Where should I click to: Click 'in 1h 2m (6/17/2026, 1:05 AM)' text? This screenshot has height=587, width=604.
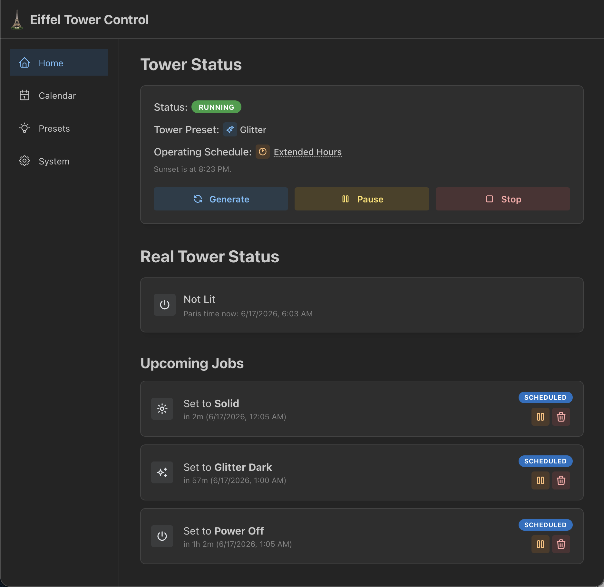(x=238, y=544)
